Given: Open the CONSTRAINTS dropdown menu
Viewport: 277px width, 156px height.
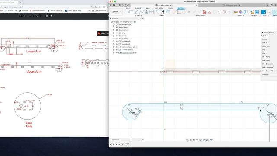Looking at the screenshot, I should (x=201, y=16).
